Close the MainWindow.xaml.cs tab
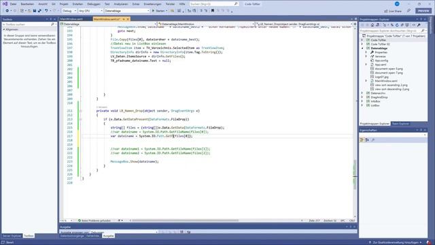435x245 pixels. 128,19
